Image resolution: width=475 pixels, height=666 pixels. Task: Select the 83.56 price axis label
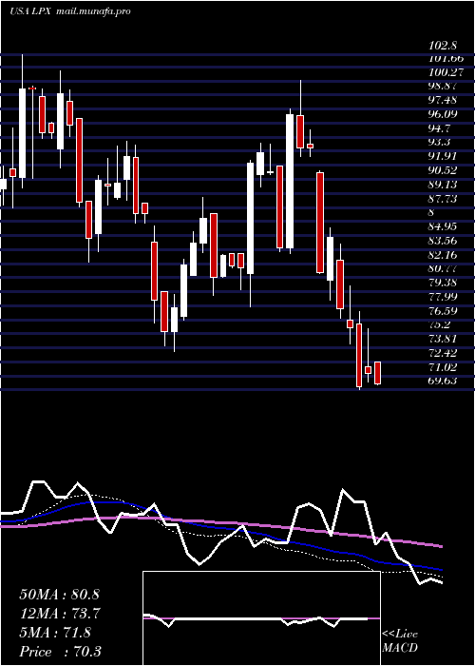coord(444,241)
